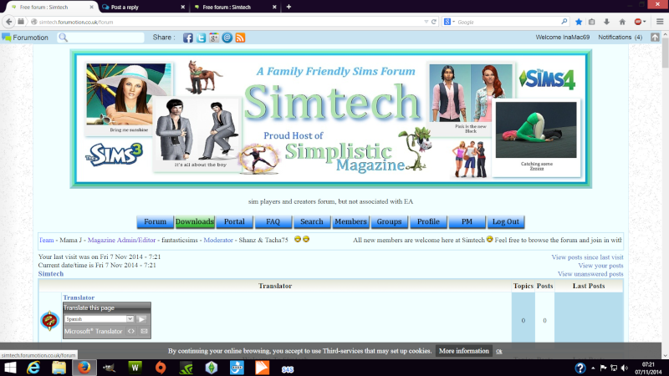Run translation with the play arrow button
Image resolution: width=669 pixels, height=376 pixels.
point(141,319)
